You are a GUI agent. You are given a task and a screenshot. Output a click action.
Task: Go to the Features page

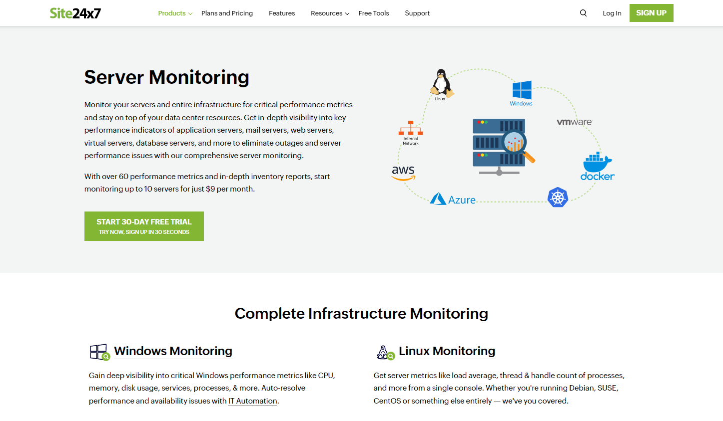pyautogui.click(x=282, y=13)
